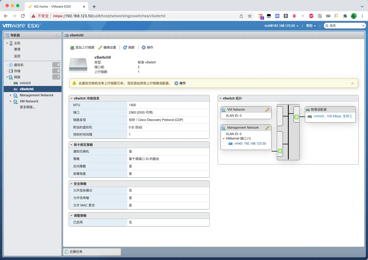Collapse the NIC teaming policy (网卡绑定策略) section
Viewport: 368px width, 260px height.
(x=71, y=145)
